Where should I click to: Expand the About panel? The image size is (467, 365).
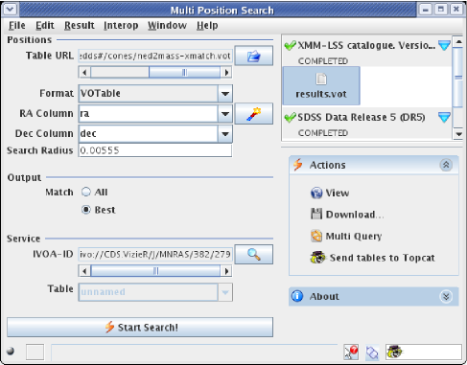point(446,296)
